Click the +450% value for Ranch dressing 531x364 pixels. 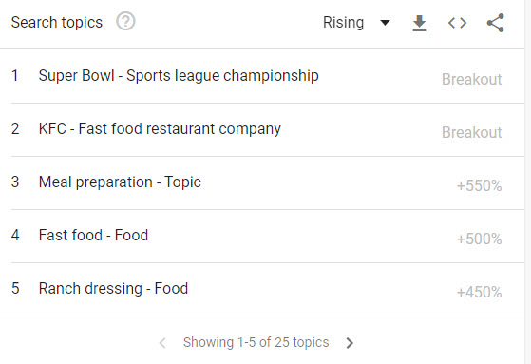479,292
